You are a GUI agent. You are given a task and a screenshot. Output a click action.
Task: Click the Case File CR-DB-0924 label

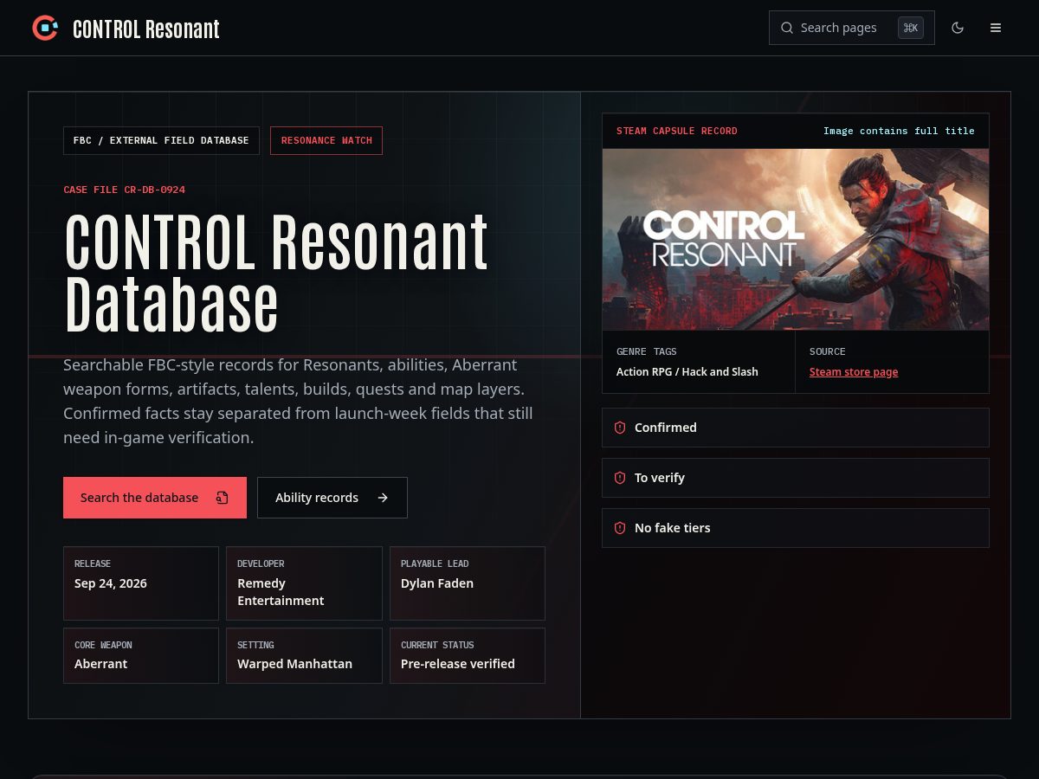click(x=124, y=190)
